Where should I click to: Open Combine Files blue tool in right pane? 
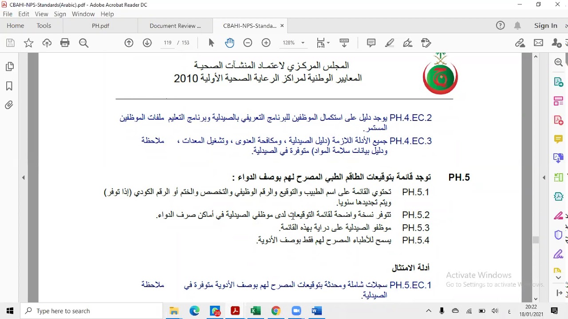pos(559,158)
